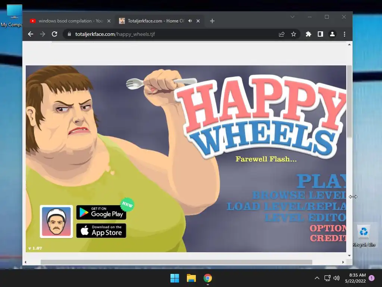
Task: Click the Chrome icon in the taskbar
Action: [208, 278]
